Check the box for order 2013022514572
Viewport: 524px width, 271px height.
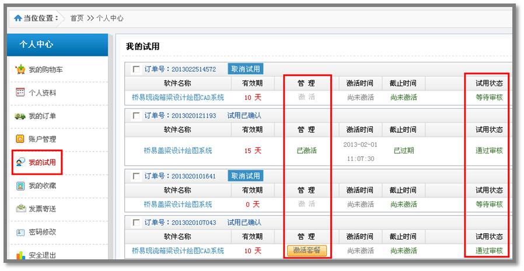point(137,69)
